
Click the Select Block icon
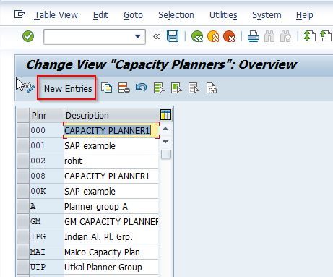(x=176, y=88)
